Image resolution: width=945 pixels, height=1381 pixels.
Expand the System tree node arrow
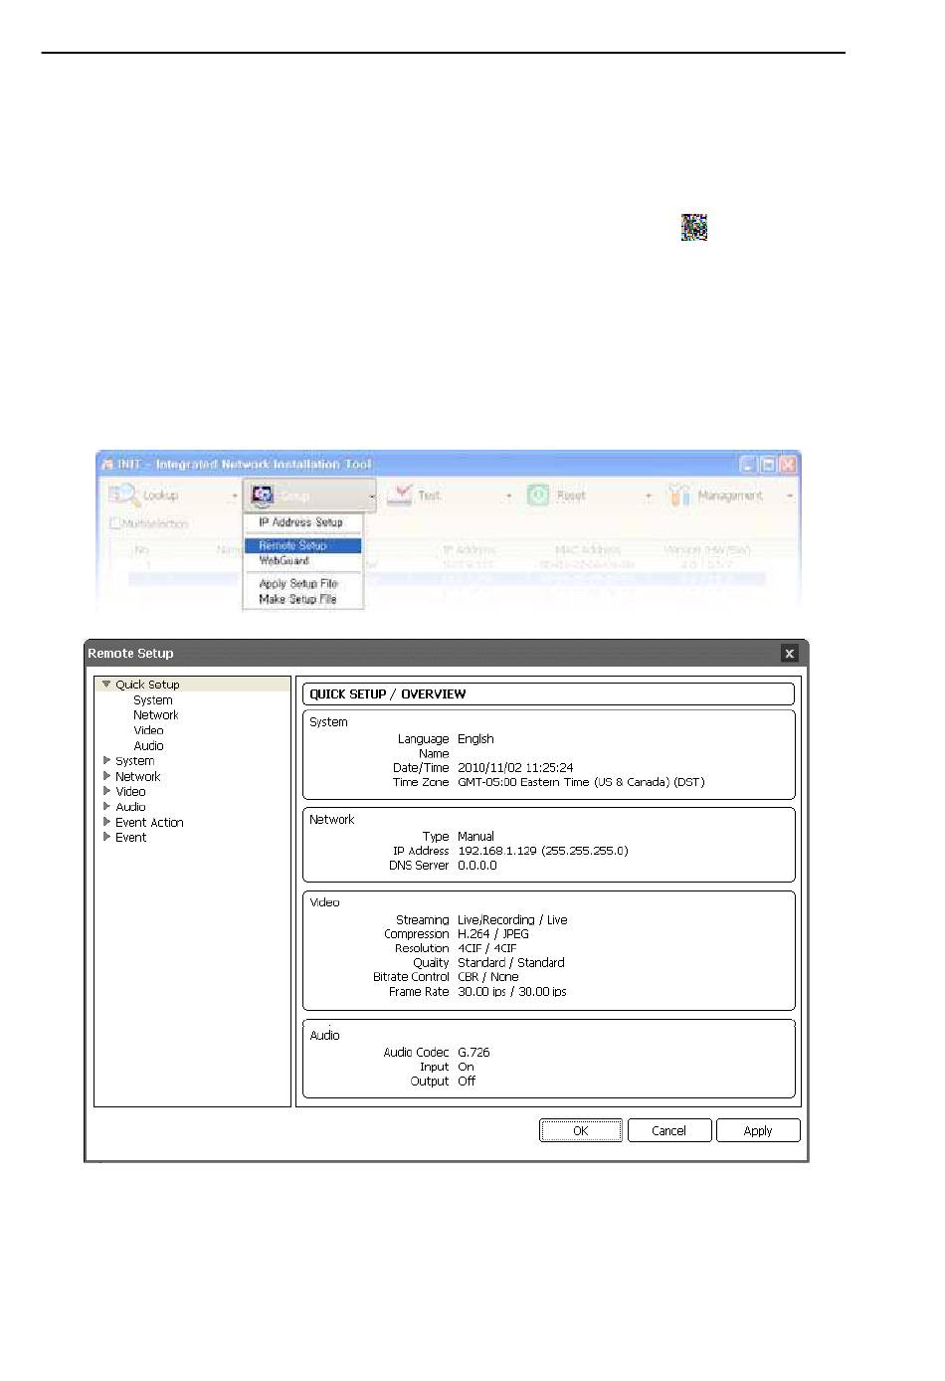(x=106, y=760)
